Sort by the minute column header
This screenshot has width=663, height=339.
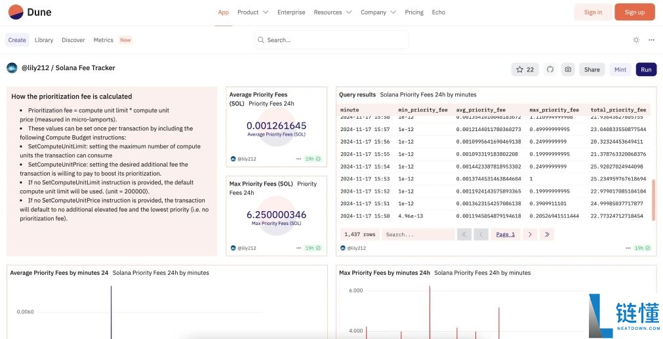(350, 110)
